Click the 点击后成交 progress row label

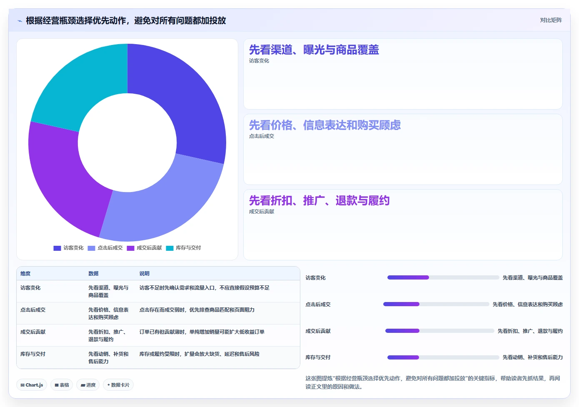[x=318, y=305]
